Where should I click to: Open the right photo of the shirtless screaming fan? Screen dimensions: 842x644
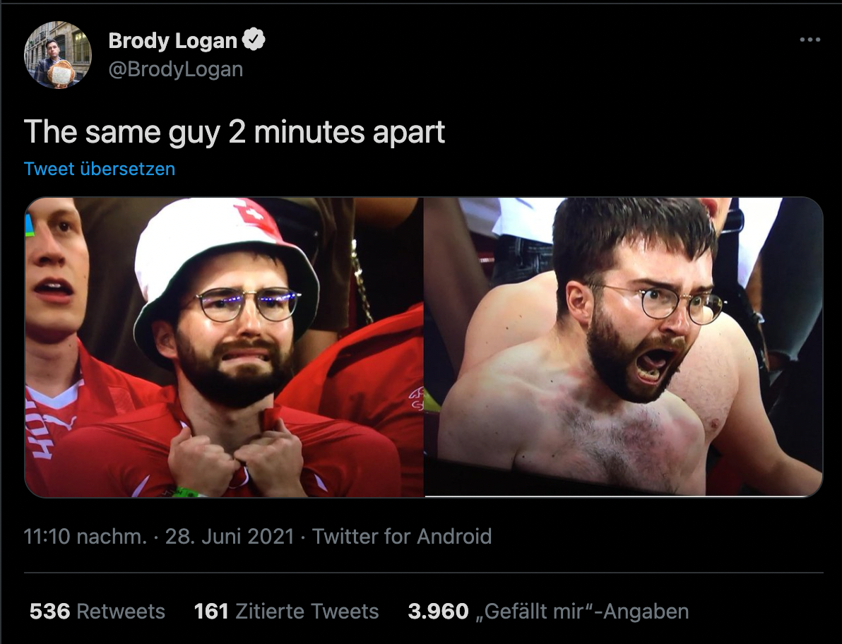[624, 347]
